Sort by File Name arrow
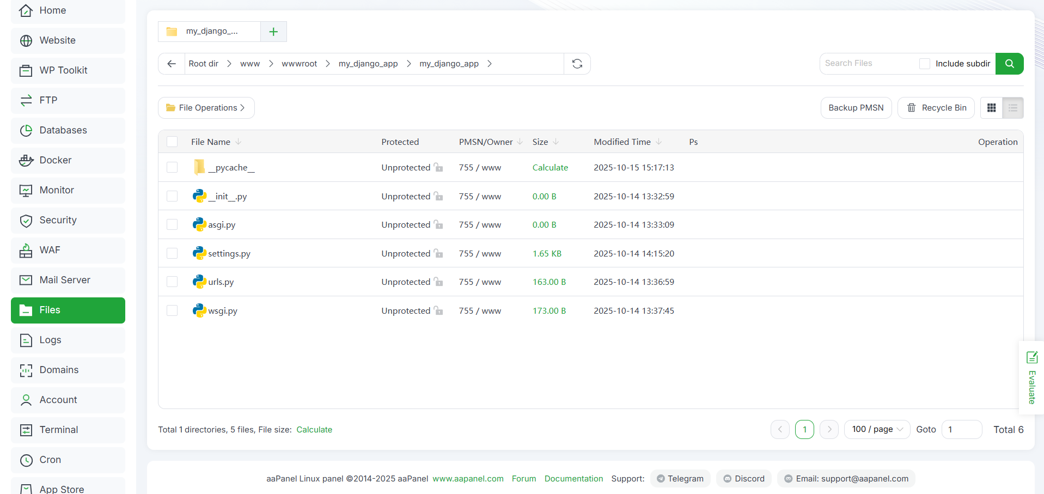Screen dimensions: 1044x494 pyautogui.click(x=239, y=142)
